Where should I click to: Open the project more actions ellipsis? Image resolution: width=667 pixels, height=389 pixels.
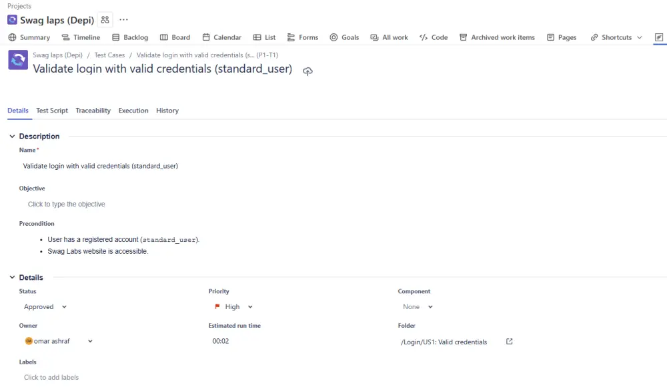[x=123, y=20]
